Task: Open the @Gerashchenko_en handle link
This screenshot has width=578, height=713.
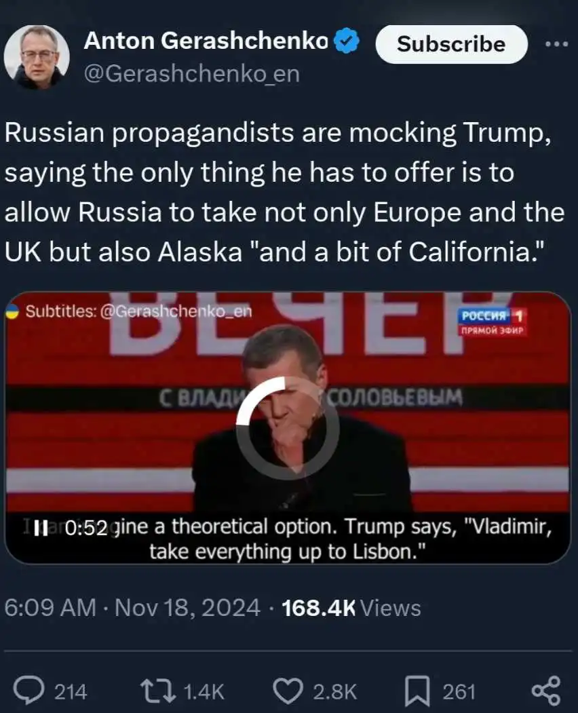Action: (191, 74)
